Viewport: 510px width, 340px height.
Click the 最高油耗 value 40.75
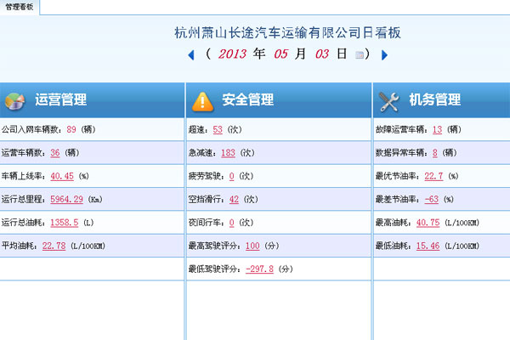(x=428, y=223)
